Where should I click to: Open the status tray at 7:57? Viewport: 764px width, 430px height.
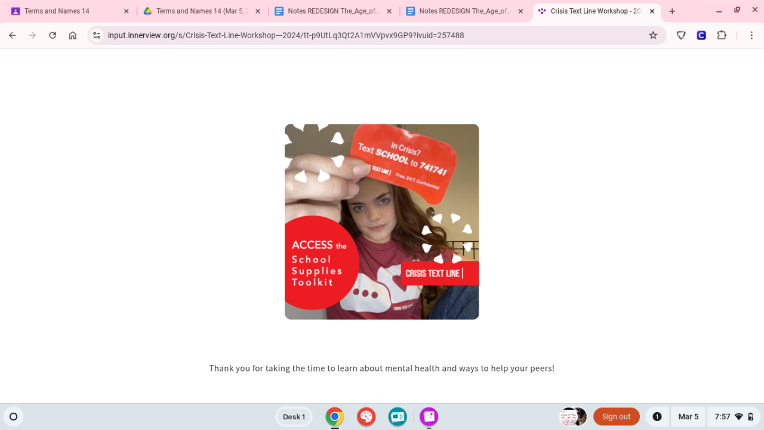click(x=734, y=417)
